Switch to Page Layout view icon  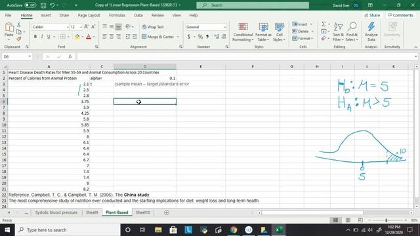click(348, 220)
